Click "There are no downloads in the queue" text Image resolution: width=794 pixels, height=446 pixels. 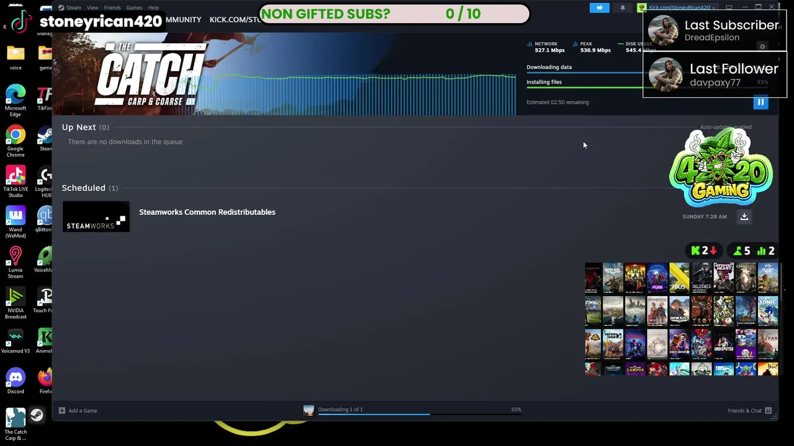[x=125, y=142]
